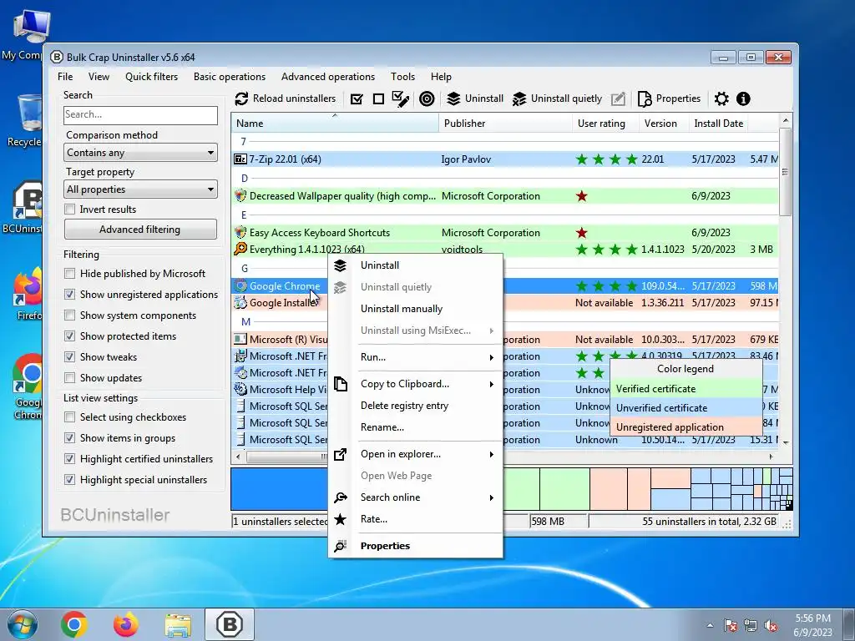
Task: Select Delete registry entry menu item
Action: tap(415, 406)
